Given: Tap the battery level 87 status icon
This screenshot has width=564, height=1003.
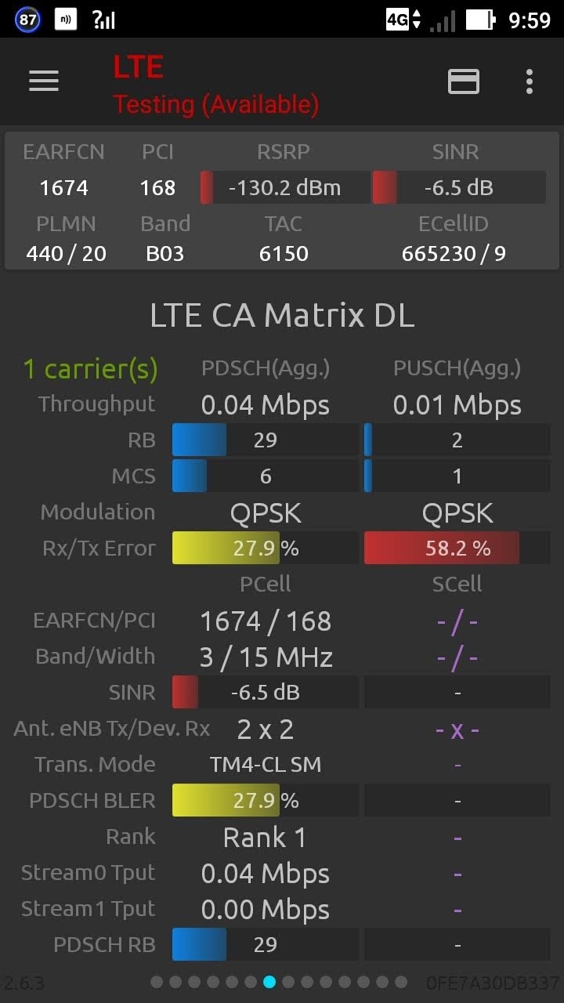Looking at the screenshot, I should point(28,20).
